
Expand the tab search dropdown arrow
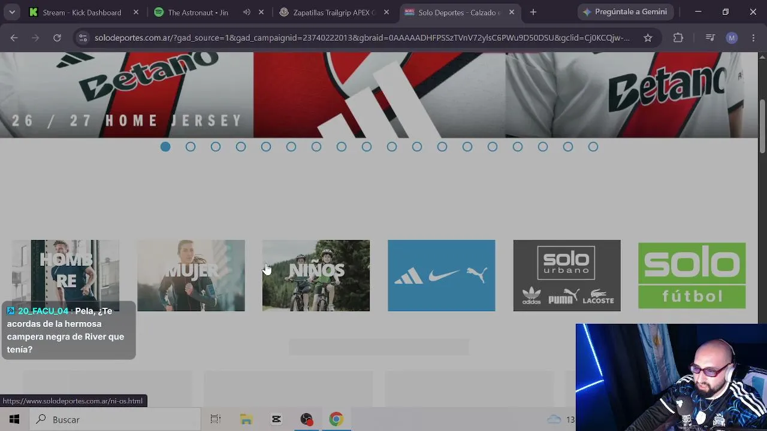(12, 12)
